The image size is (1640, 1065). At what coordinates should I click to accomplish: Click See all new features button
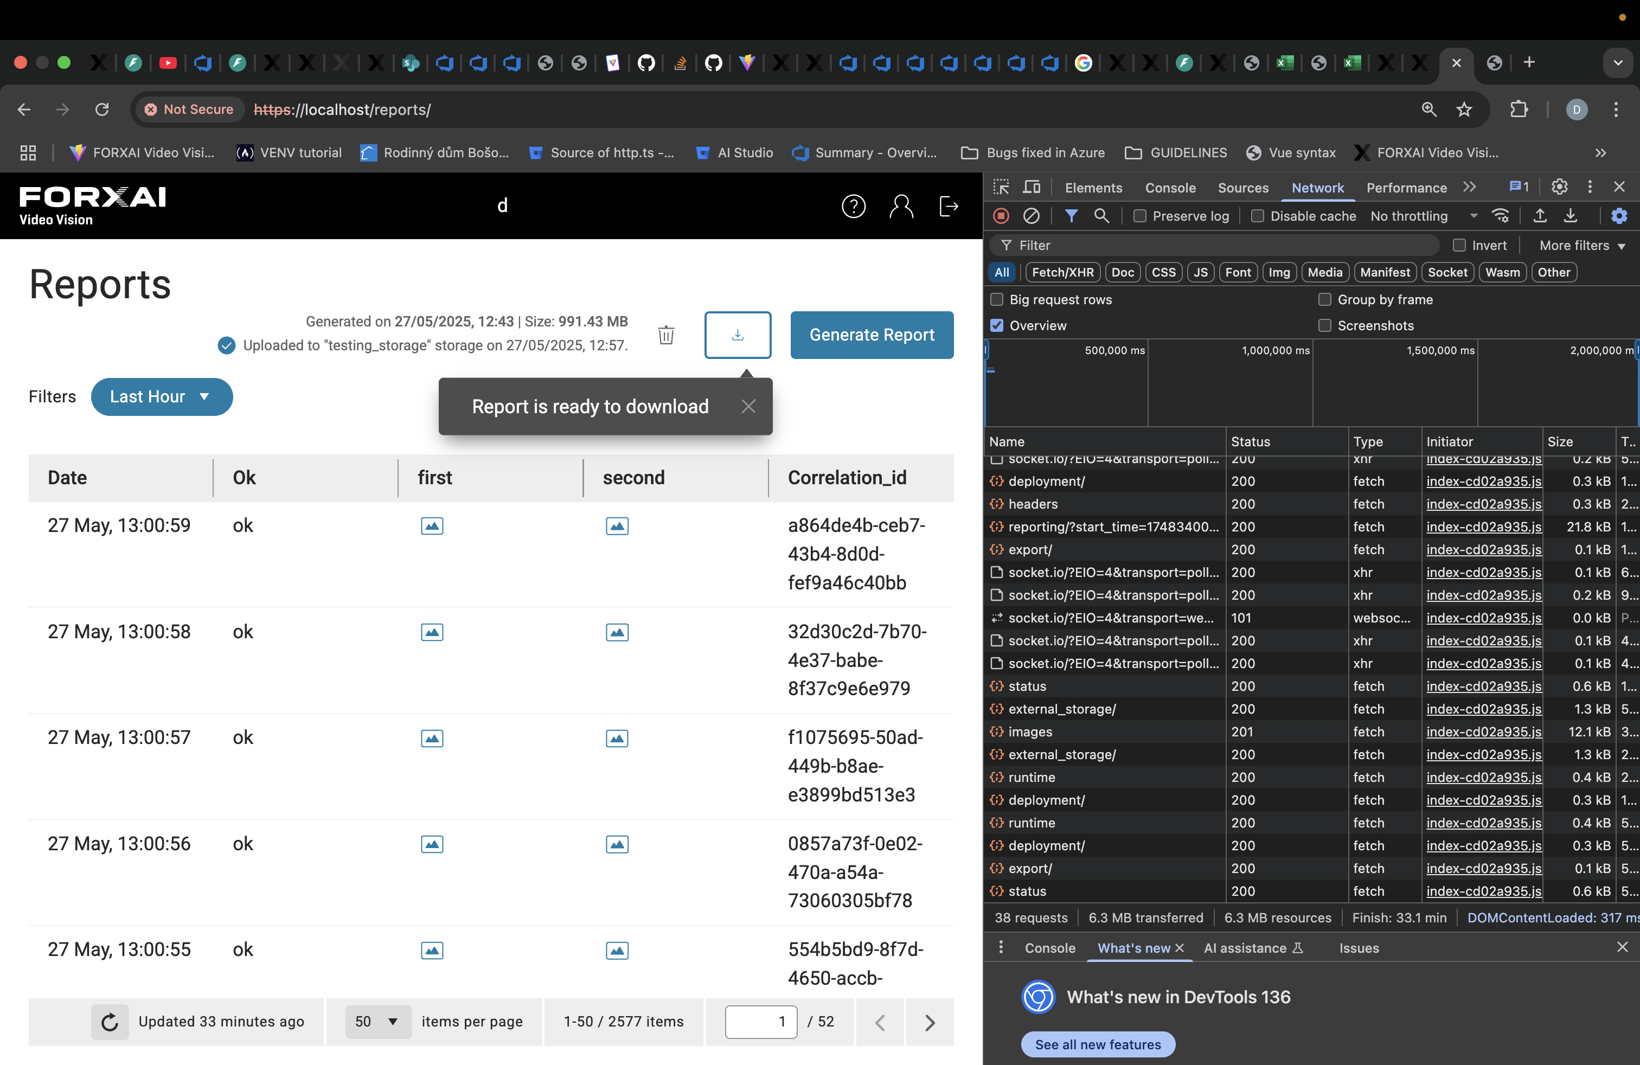(1098, 1044)
